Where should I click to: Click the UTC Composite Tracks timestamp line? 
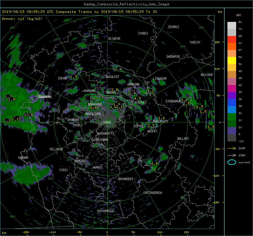pos(79,12)
